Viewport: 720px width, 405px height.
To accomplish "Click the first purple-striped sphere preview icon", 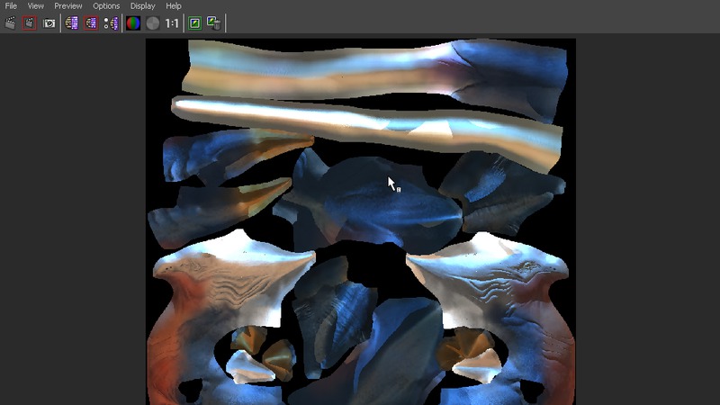I will tap(71, 23).
